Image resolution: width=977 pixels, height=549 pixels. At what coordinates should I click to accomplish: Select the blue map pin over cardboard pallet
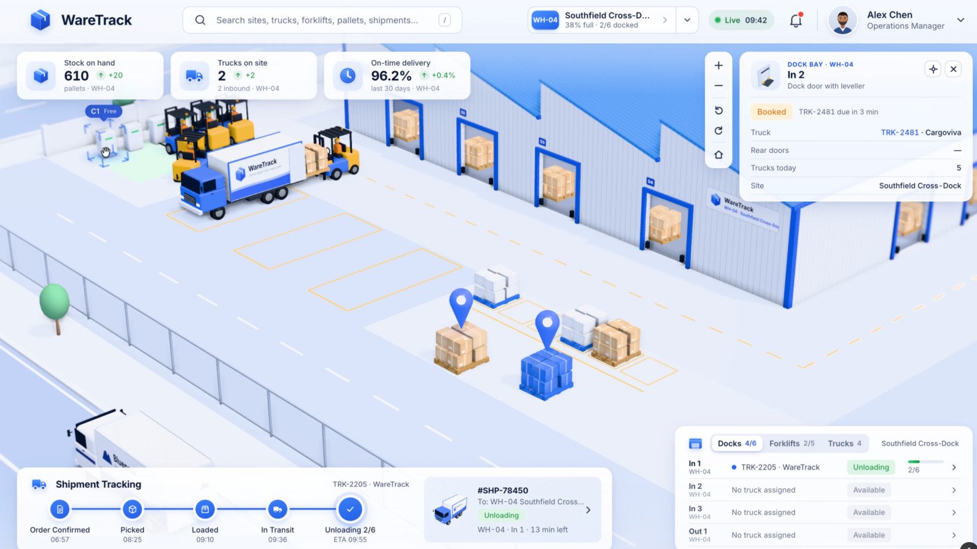point(461,307)
